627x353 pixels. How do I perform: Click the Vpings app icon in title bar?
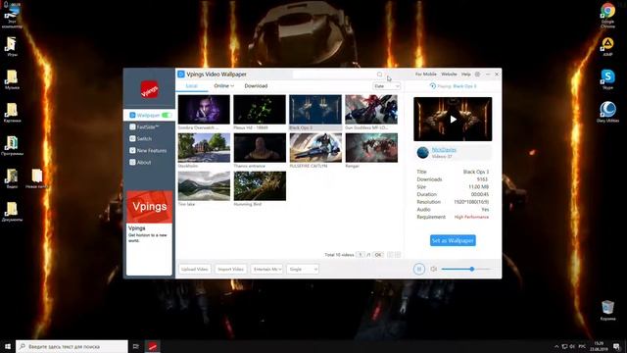tap(181, 75)
